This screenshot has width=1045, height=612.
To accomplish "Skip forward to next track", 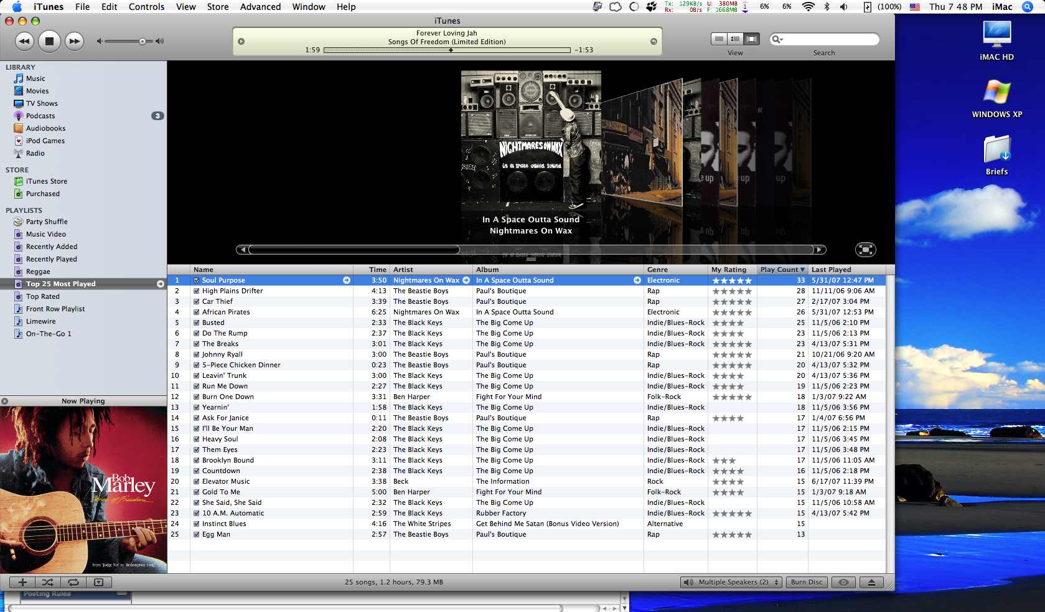I will coord(74,41).
